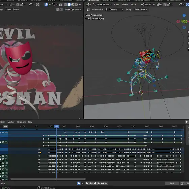
Task: Jump to start frame playback button
Action: click(87, 183)
